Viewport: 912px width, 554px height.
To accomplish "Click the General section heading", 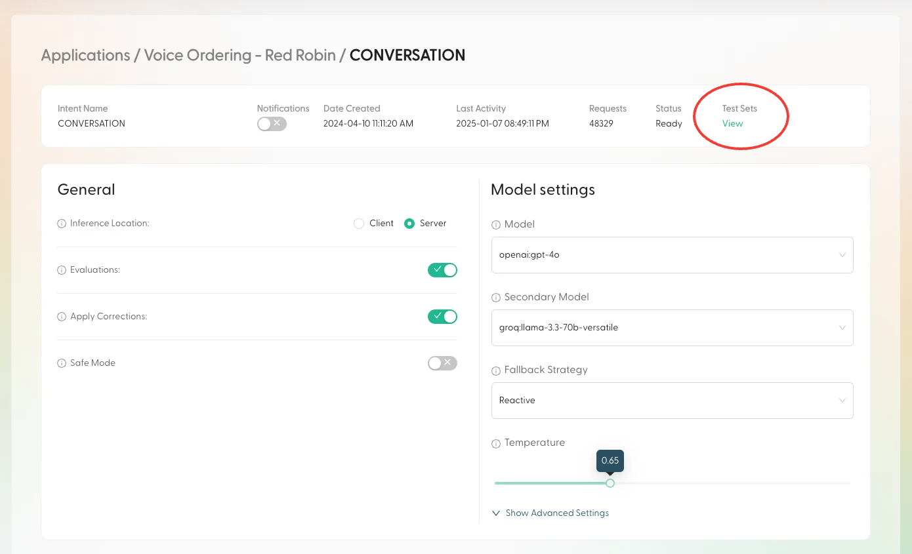I will [x=86, y=189].
